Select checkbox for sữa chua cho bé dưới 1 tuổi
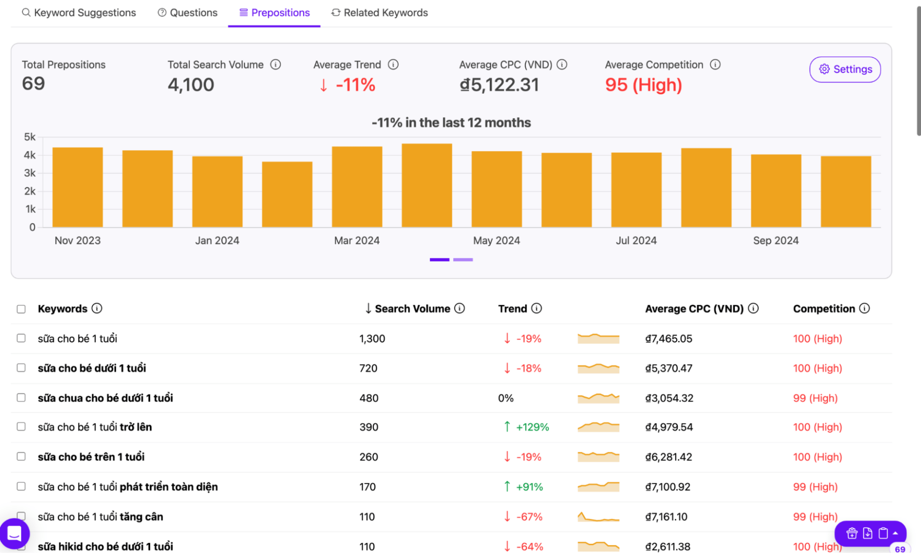This screenshot has height=553, width=921. point(21,398)
